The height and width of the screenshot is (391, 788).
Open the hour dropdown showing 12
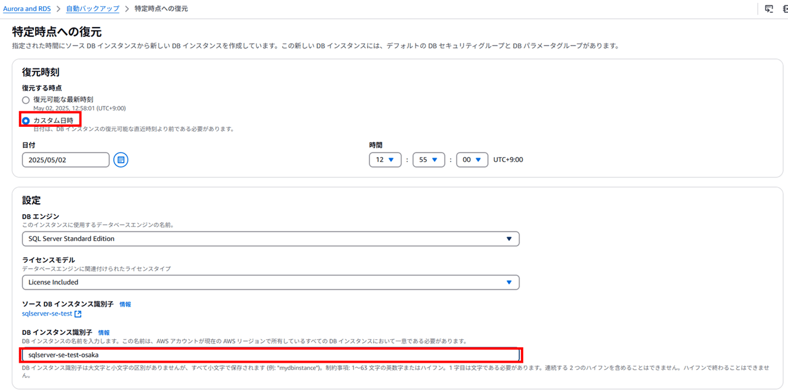point(385,159)
